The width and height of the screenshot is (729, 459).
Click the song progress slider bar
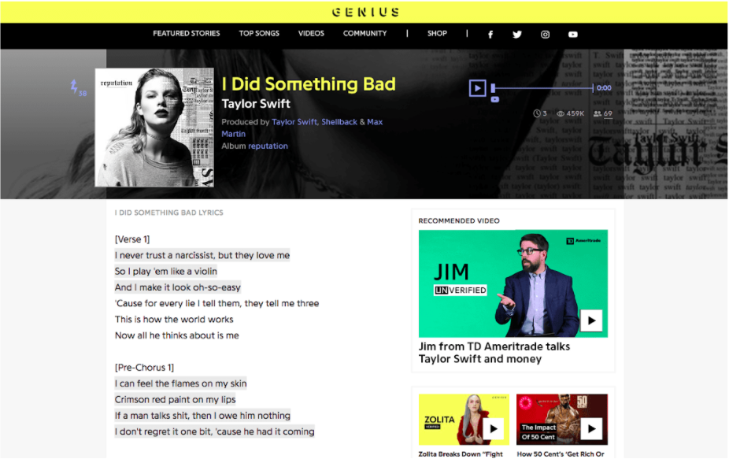543,88
